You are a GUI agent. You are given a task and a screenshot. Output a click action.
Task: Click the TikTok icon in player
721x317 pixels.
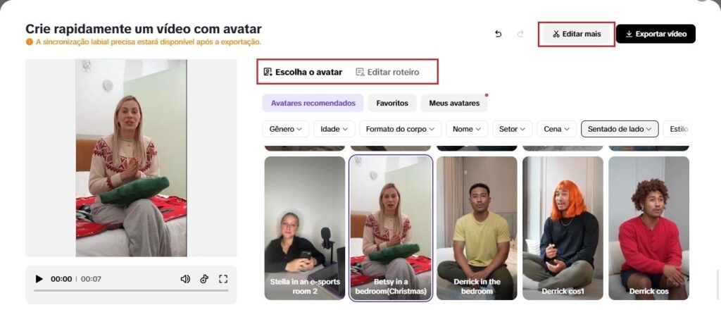click(x=204, y=279)
